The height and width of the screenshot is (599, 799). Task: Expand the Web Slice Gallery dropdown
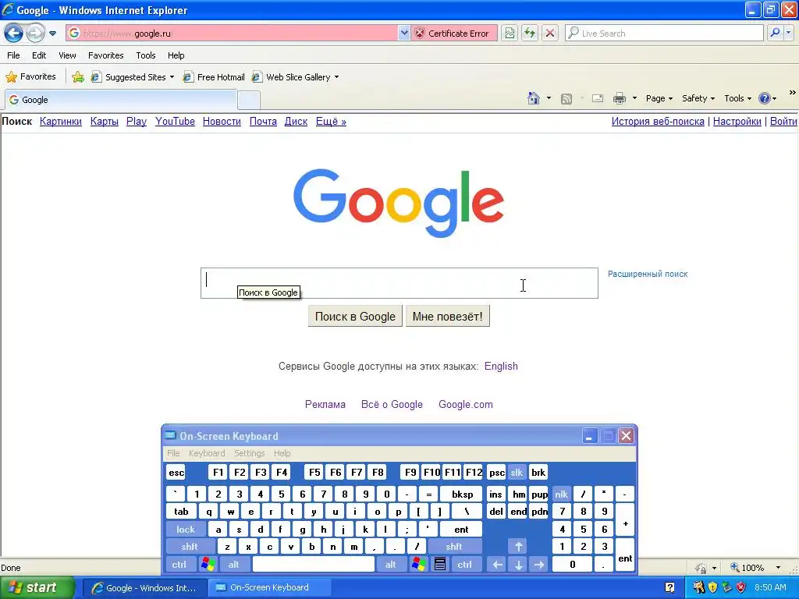point(336,77)
